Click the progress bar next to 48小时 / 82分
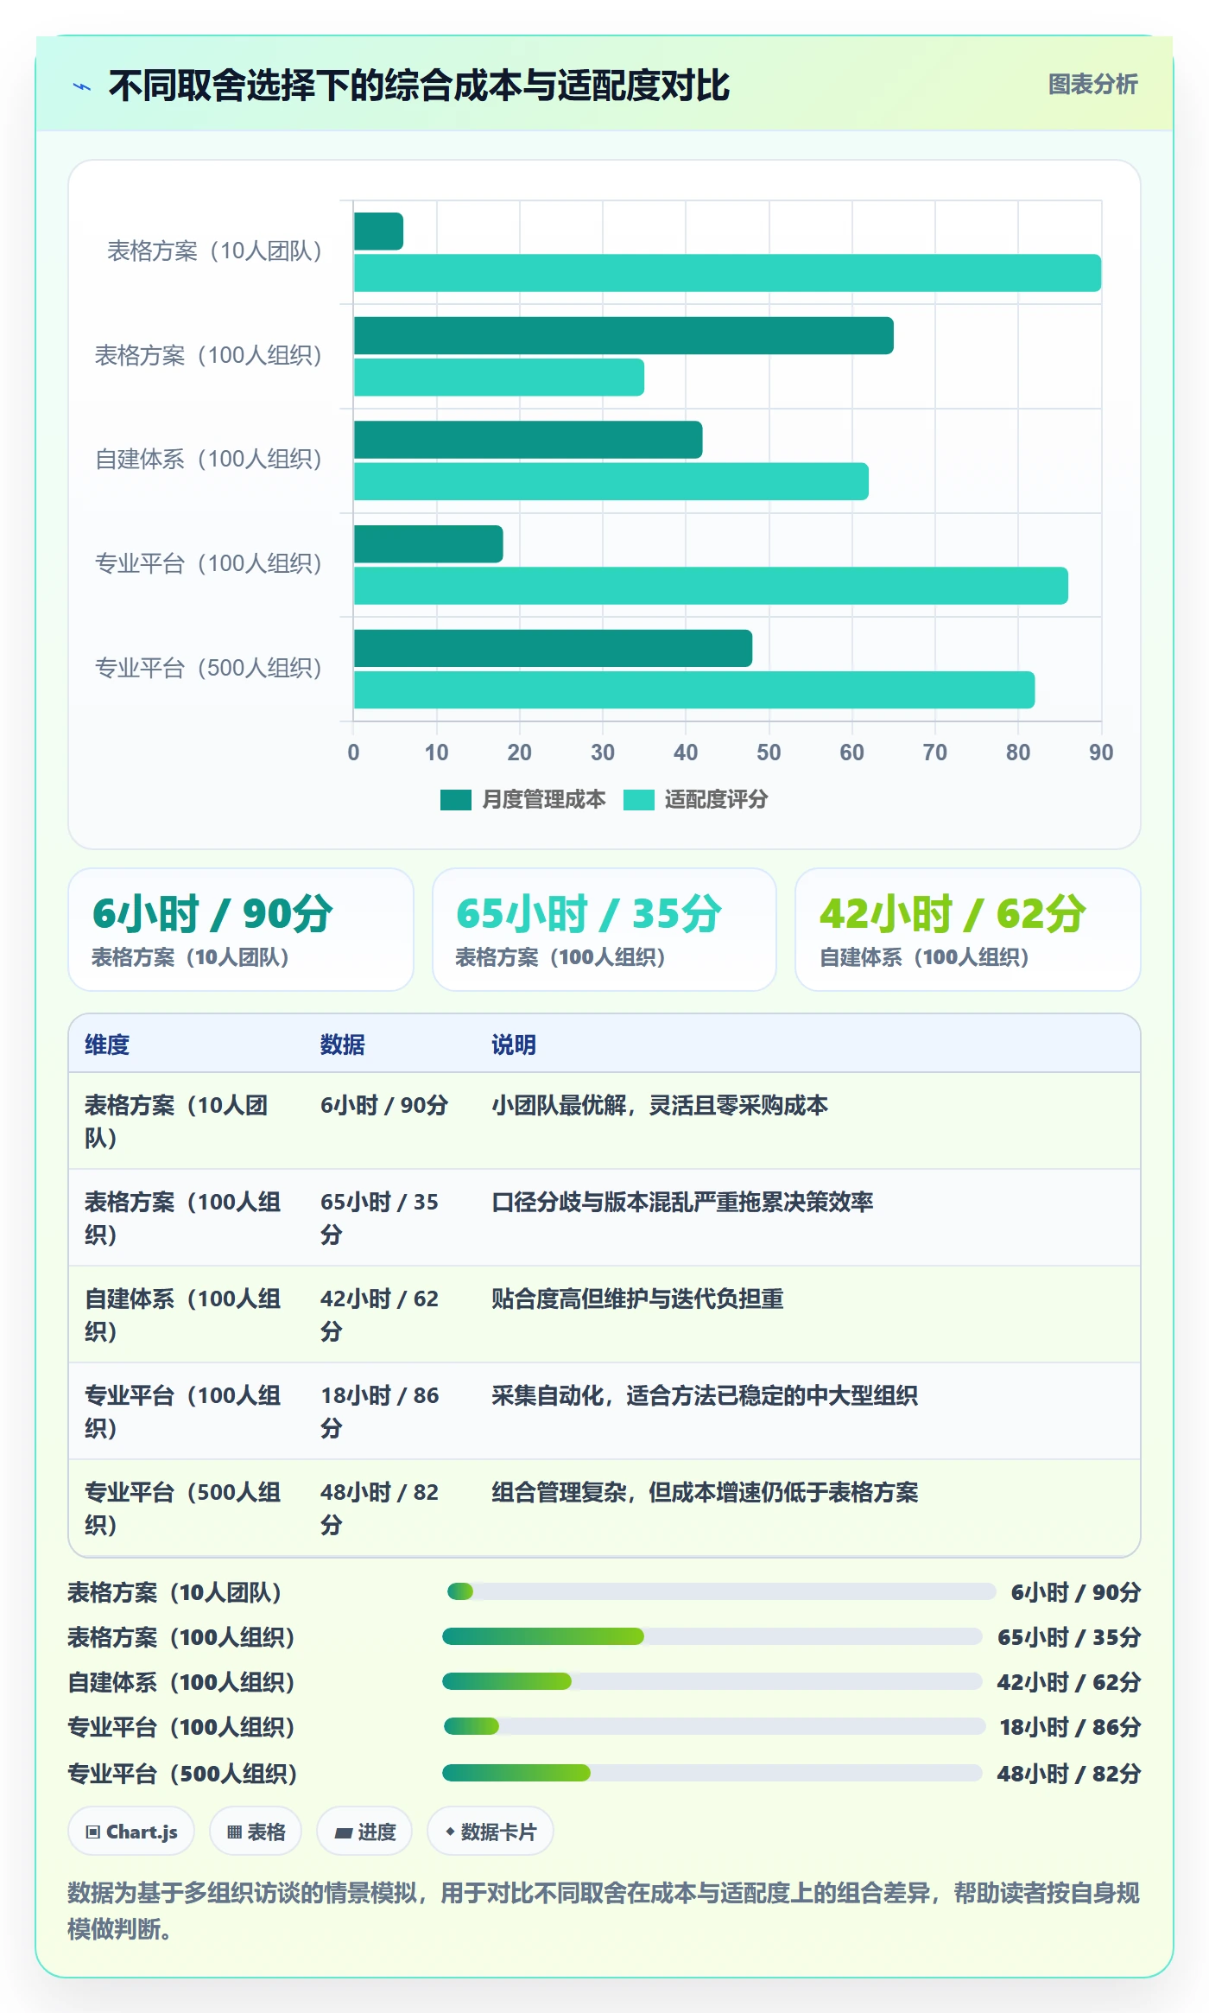 [x=712, y=1773]
